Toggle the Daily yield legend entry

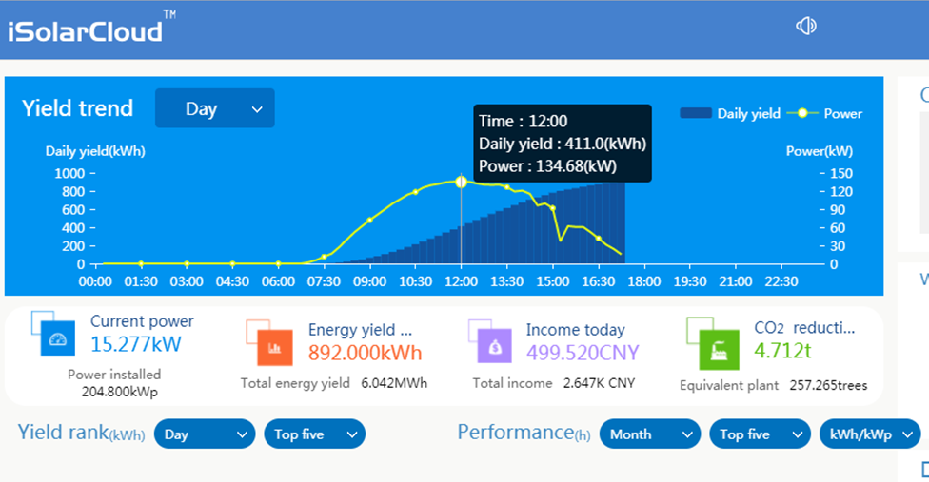pos(730,113)
